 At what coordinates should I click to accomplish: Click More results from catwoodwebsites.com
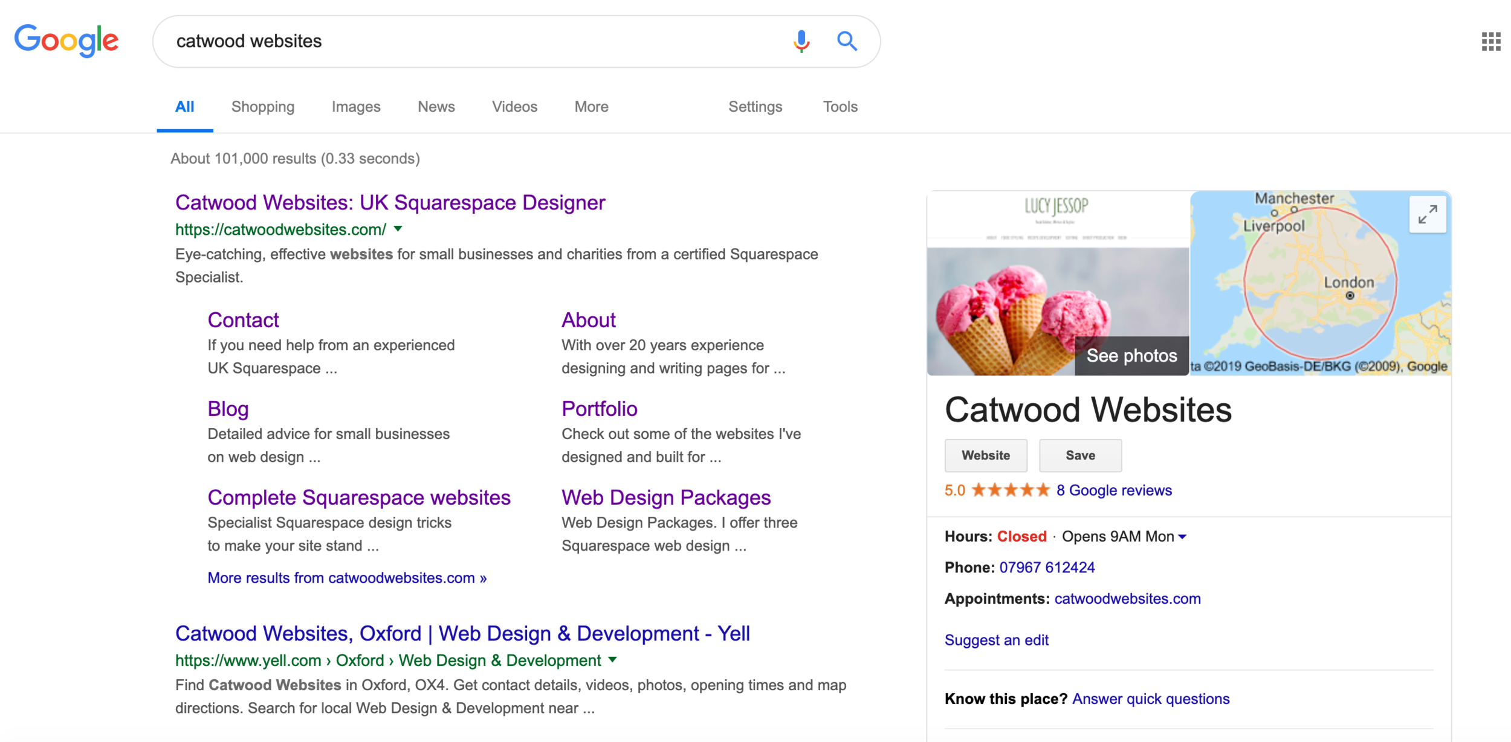click(x=347, y=578)
